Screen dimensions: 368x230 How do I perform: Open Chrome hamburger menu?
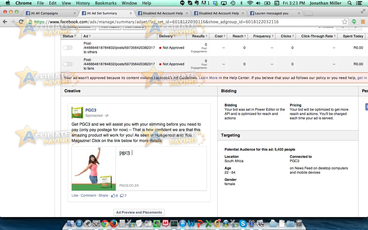point(363,22)
